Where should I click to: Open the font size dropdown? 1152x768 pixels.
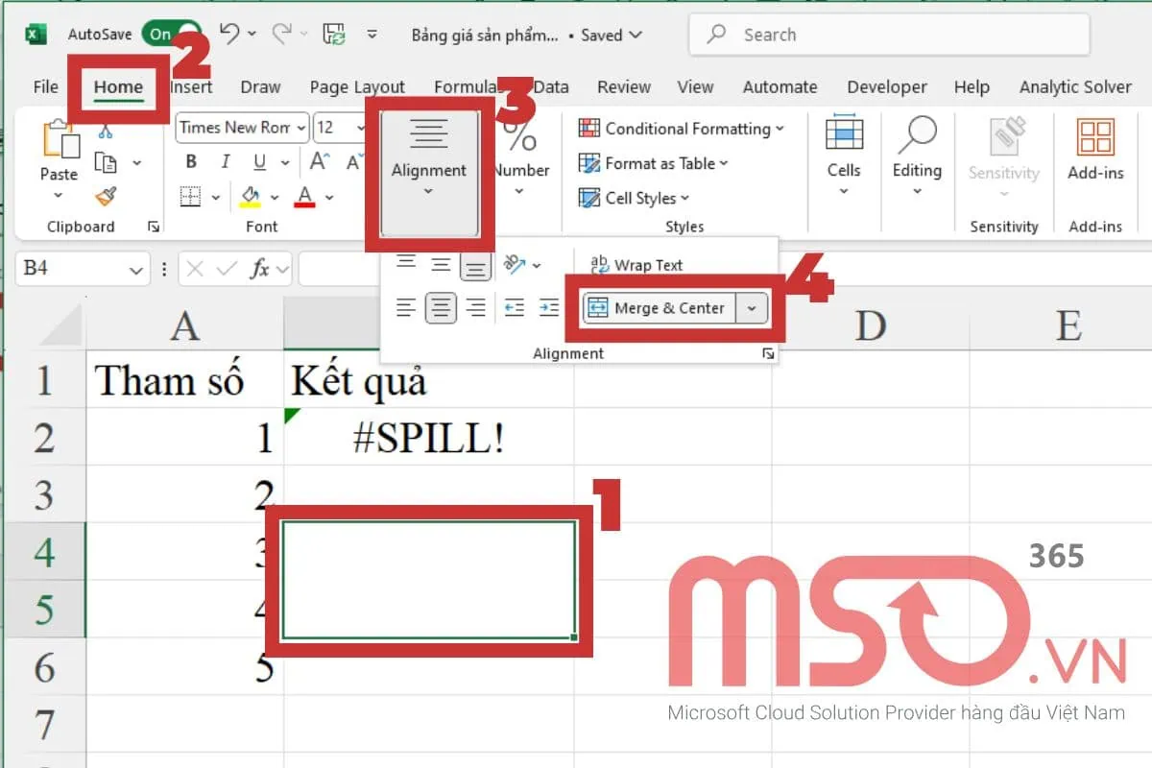361,128
